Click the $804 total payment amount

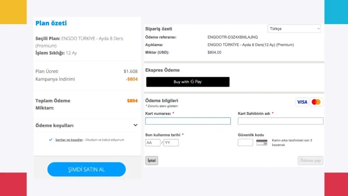tap(132, 101)
